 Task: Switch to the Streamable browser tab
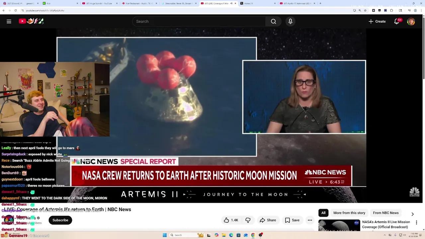(x=179, y=3)
